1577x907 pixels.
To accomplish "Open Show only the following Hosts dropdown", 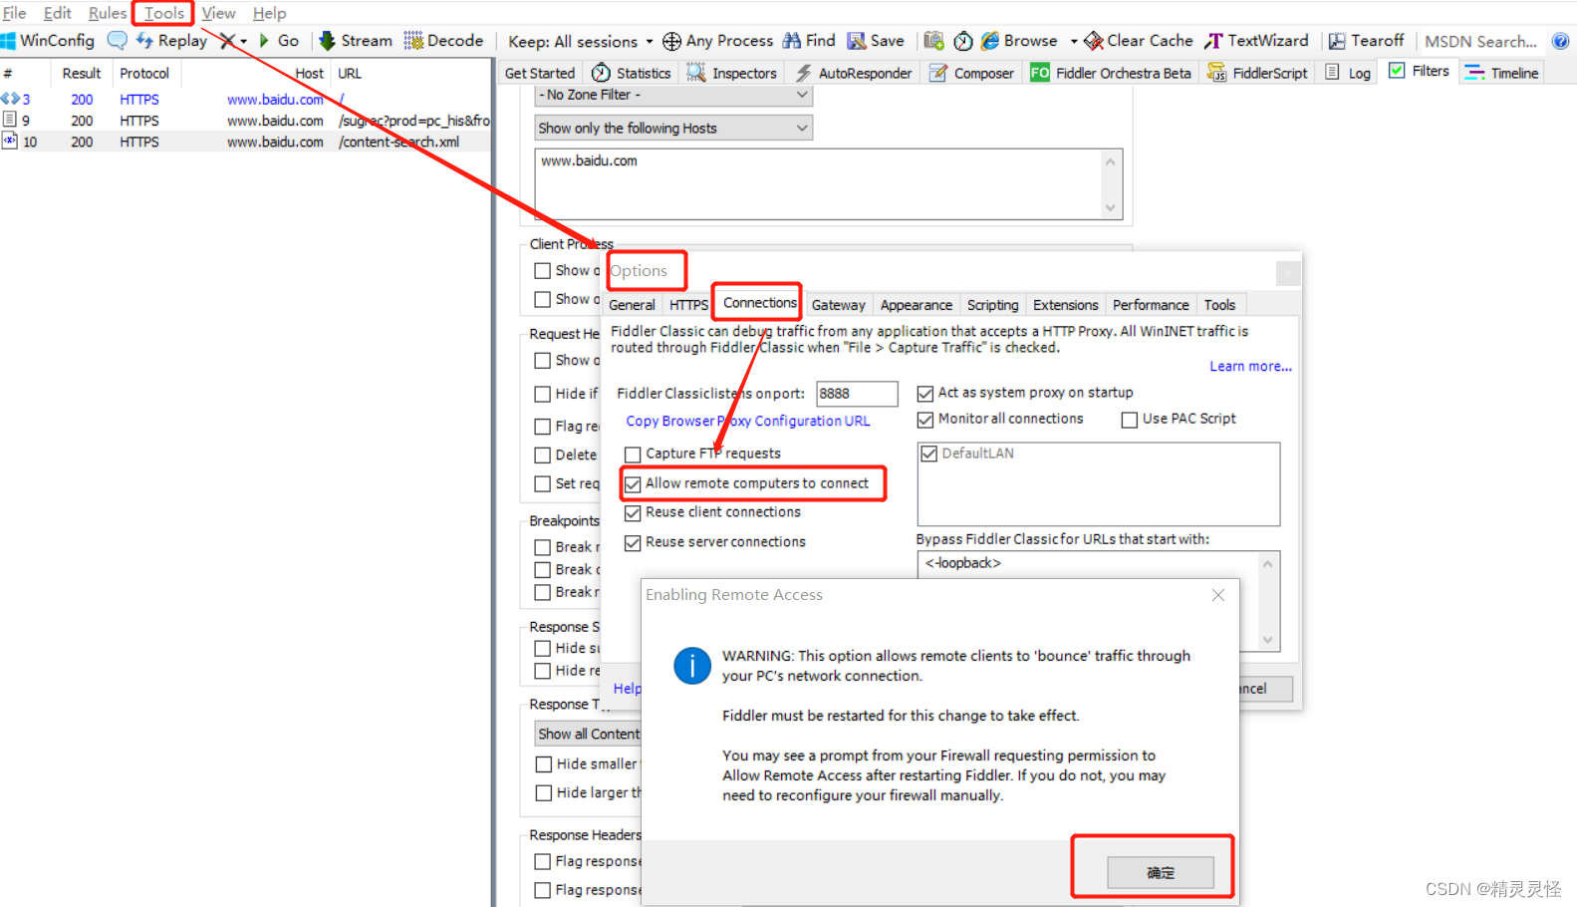I will coord(673,128).
